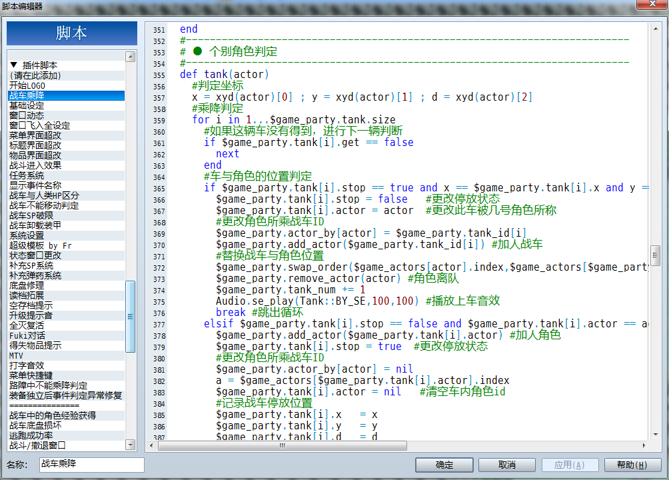The width and height of the screenshot is (669, 480).
Task: Open help with 帮助(H) button
Action: pos(633,465)
